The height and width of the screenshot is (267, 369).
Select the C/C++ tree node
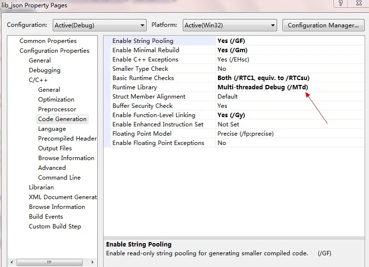38,80
